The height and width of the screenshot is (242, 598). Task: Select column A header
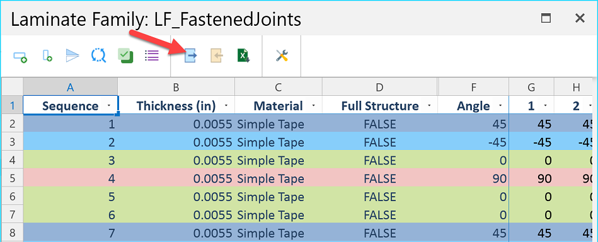(x=70, y=87)
